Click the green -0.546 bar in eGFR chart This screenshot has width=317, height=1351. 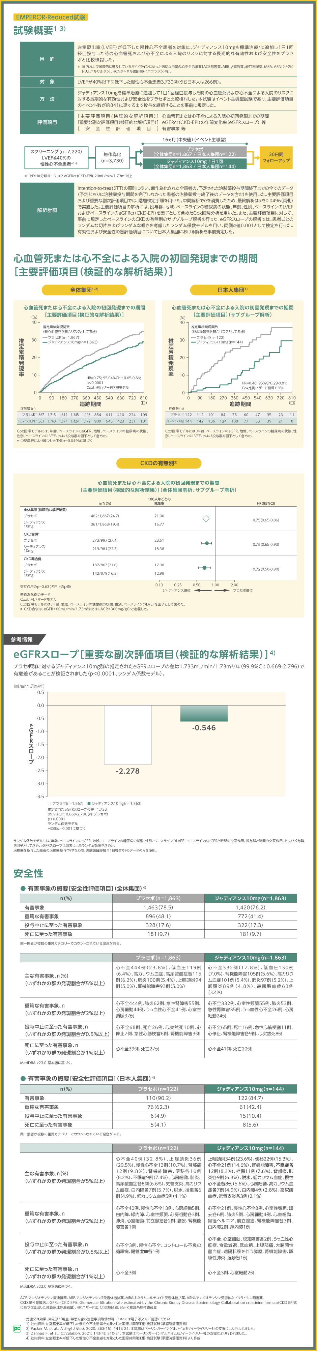click(204, 713)
